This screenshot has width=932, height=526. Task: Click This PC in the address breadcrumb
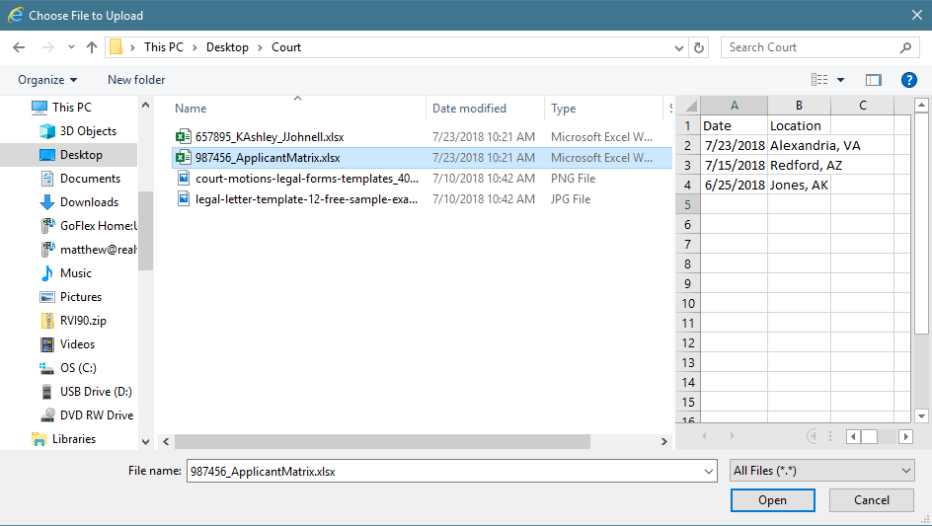pos(164,47)
